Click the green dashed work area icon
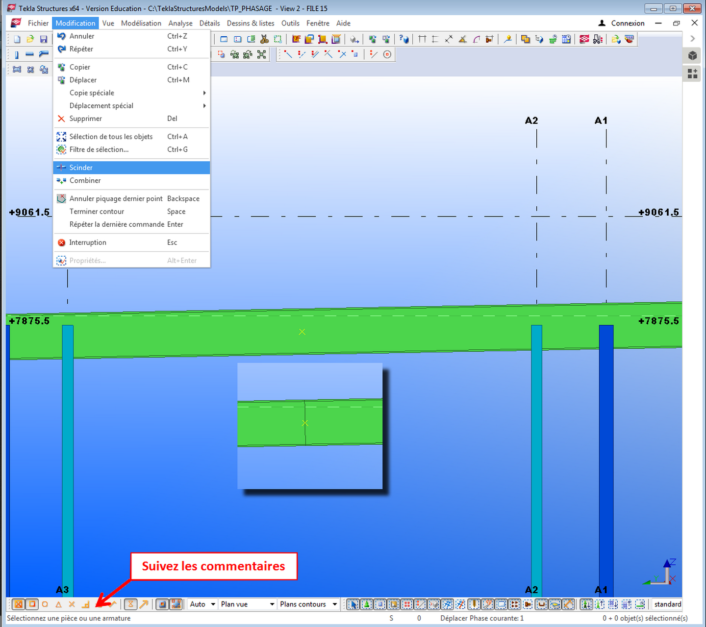 pyautogui.click(x=278, y=39)
